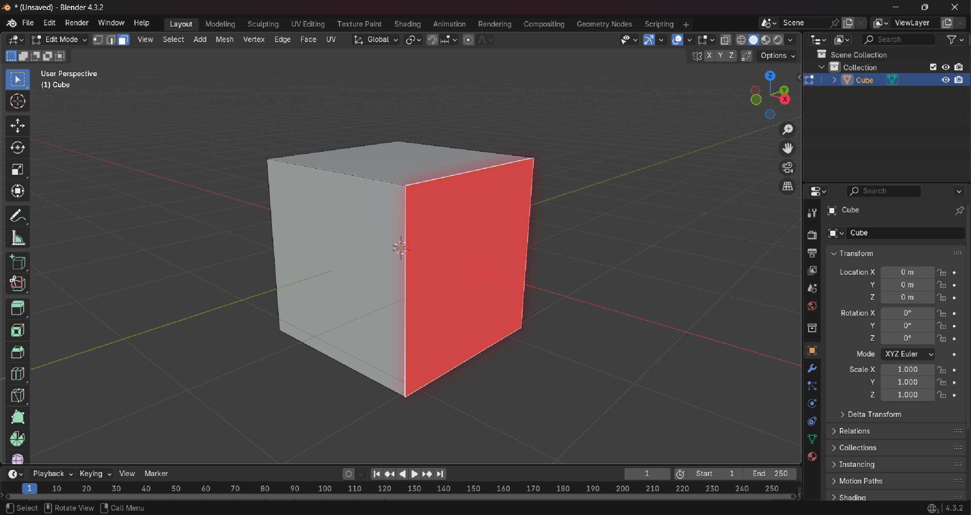Select the Rotate tool icon
This screenshot has width=971, height=515.
17,147
